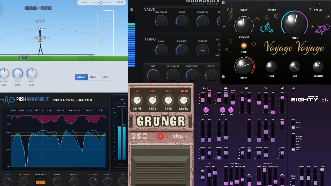Click the blue submarine icon in Voyage Voyage

click(x=267, y=28)
